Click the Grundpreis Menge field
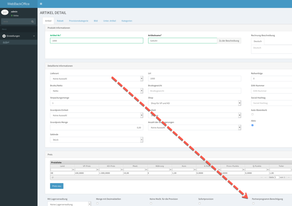Screen dimensions: 292x206 (96, 127)
